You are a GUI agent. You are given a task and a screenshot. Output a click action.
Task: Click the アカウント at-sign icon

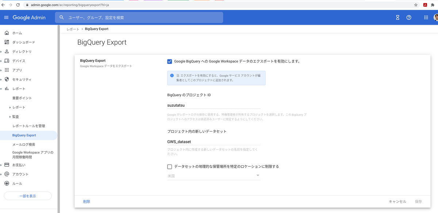(x=7, y=174)
